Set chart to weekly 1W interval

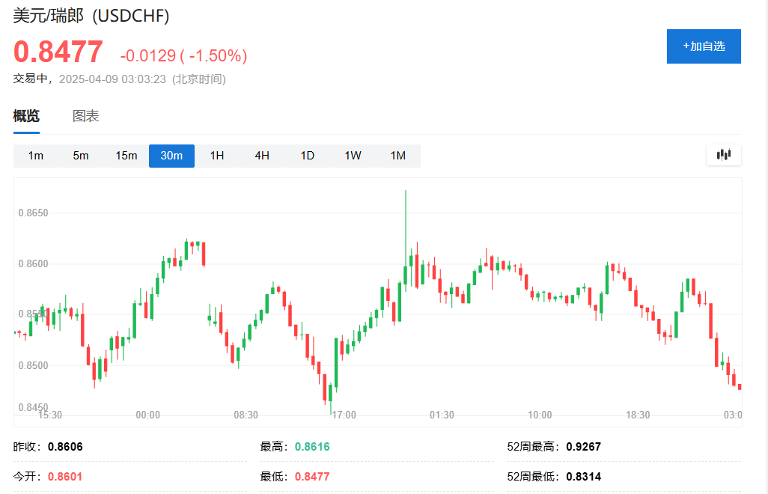click(353, 156)
